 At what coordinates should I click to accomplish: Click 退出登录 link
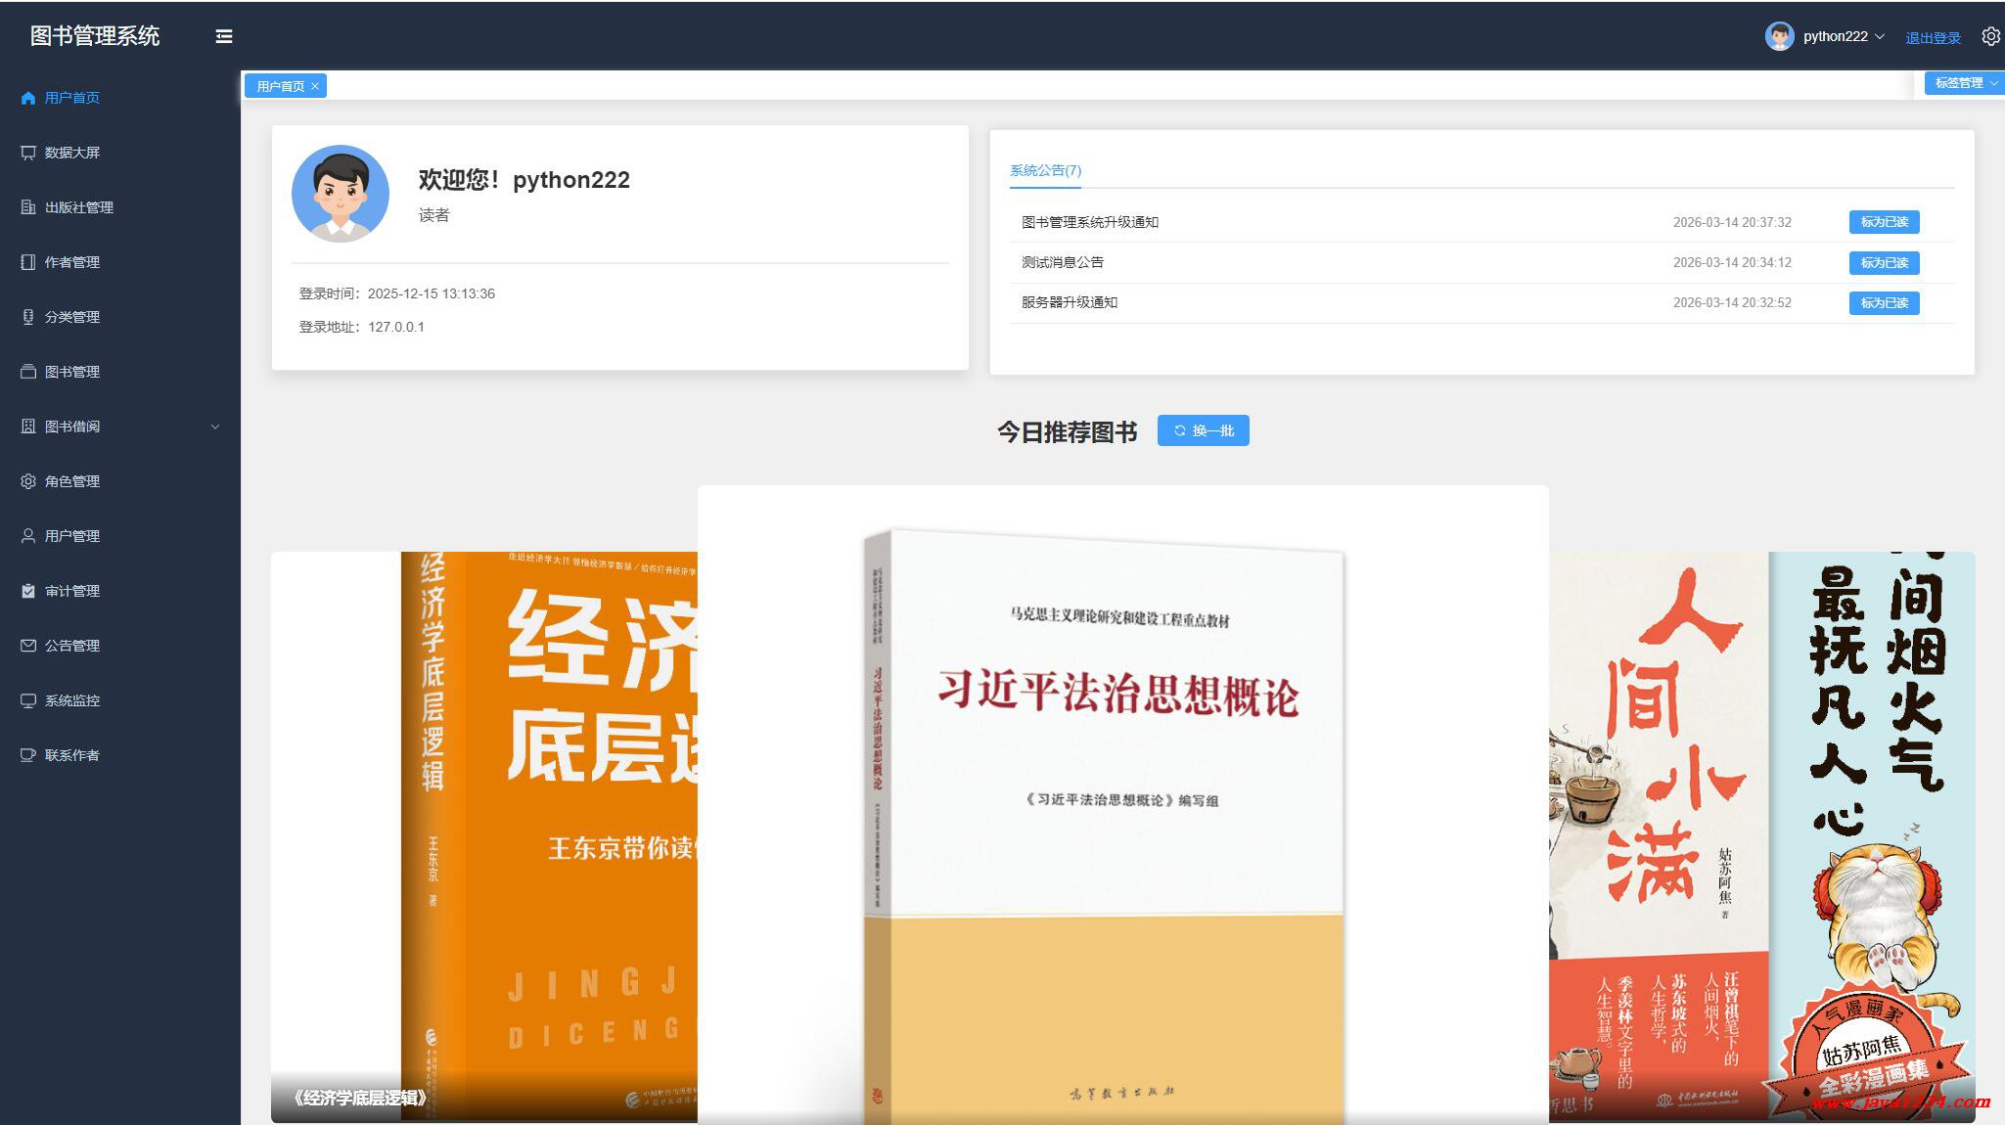[x=1933, y=38]
